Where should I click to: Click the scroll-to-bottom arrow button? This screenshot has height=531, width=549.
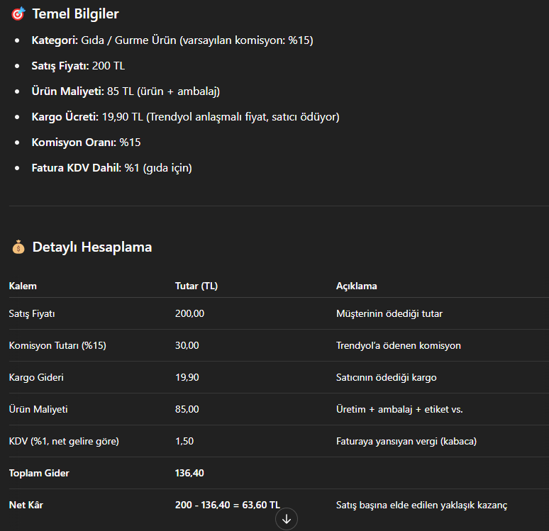[x=287, y=519]
